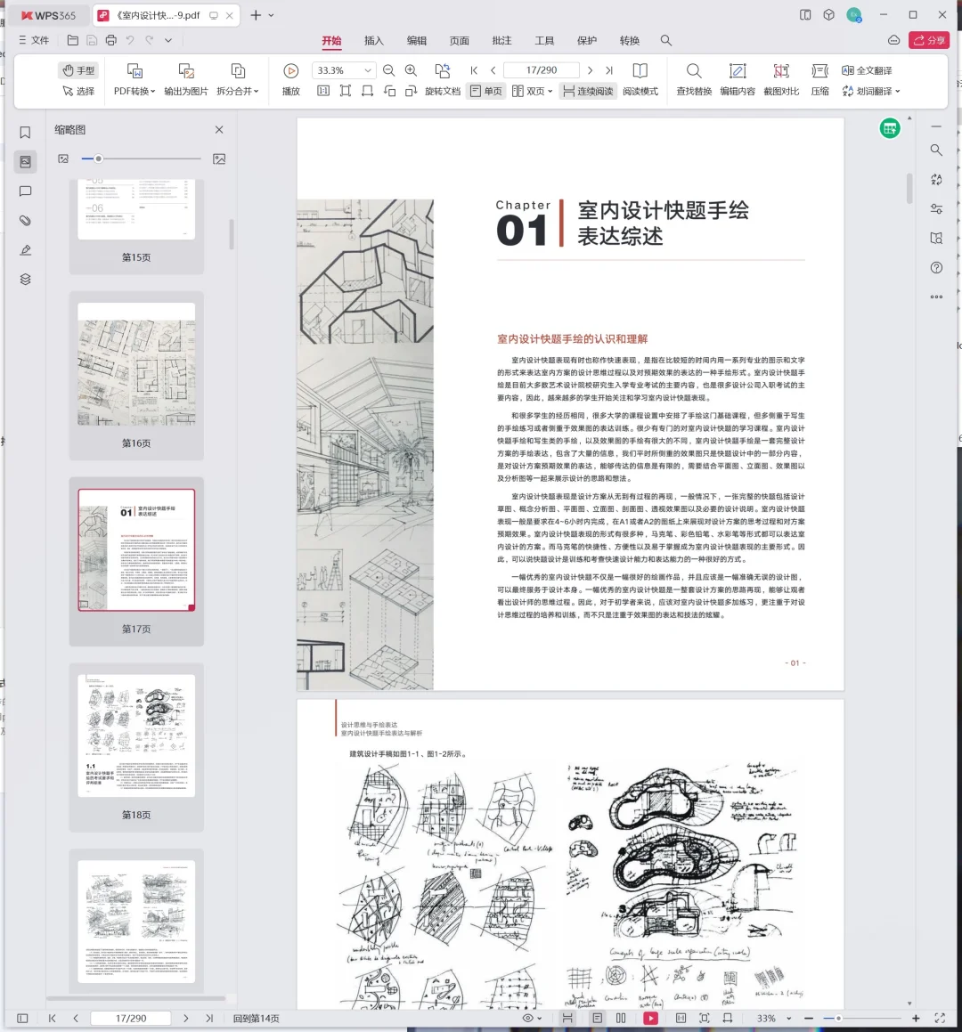Open the 双页 dropdown arrow
The image size is (962, 1032).
coord(550,91)
